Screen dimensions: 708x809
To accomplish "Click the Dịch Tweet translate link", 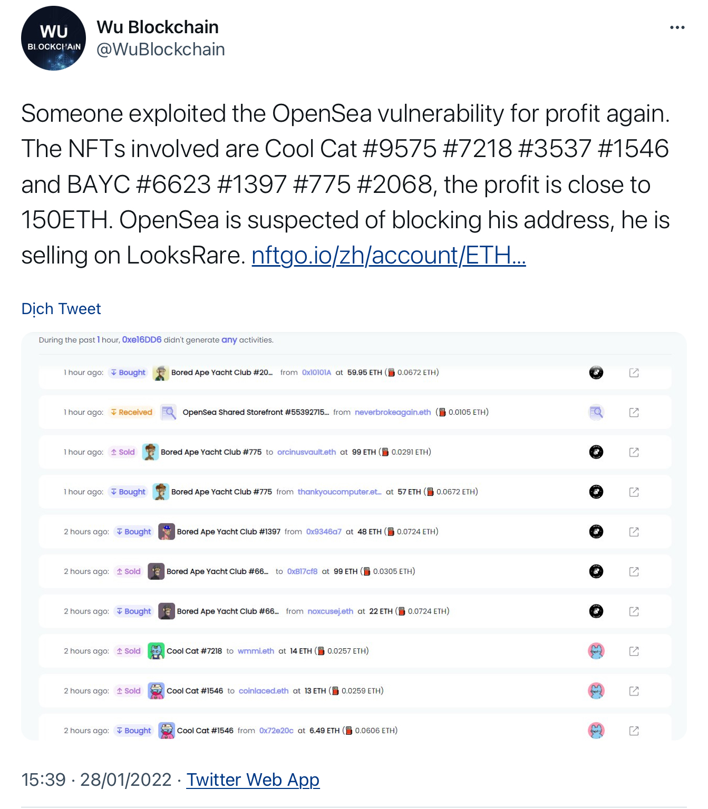I will (61, 309).
